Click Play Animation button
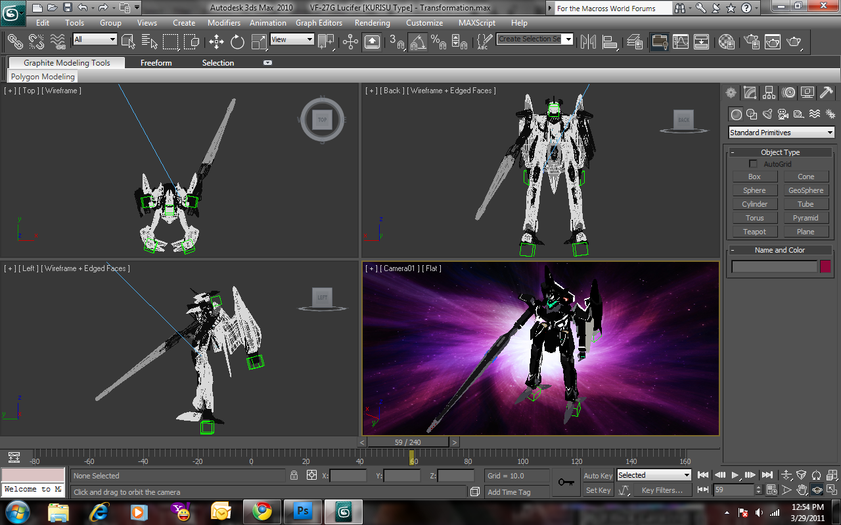This screenshot has width=841, height=525. coord(735,475)
